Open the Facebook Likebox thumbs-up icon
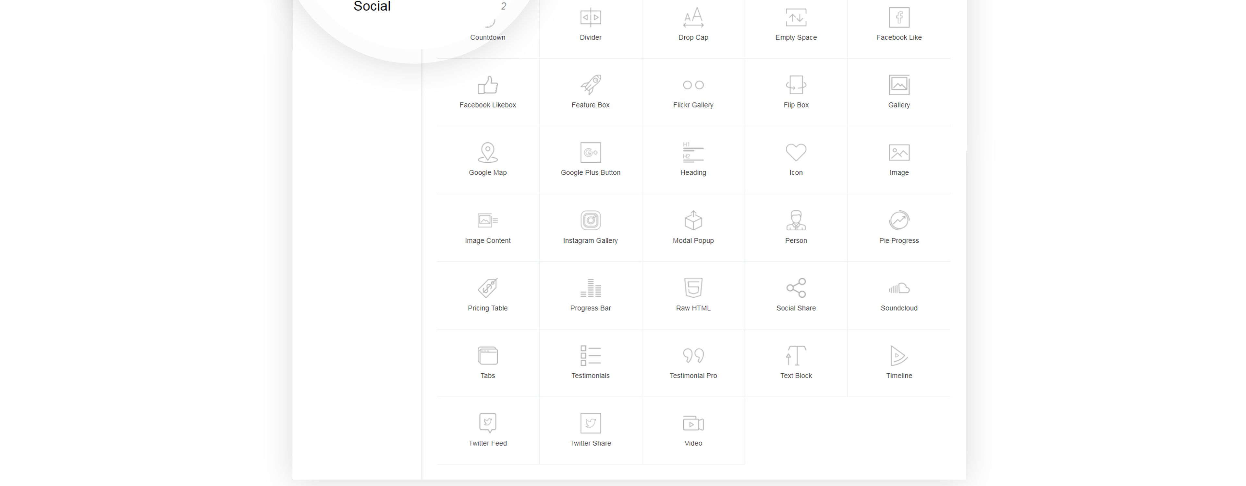This screenshot has width=1246, height=486. (x=488, y=85)
